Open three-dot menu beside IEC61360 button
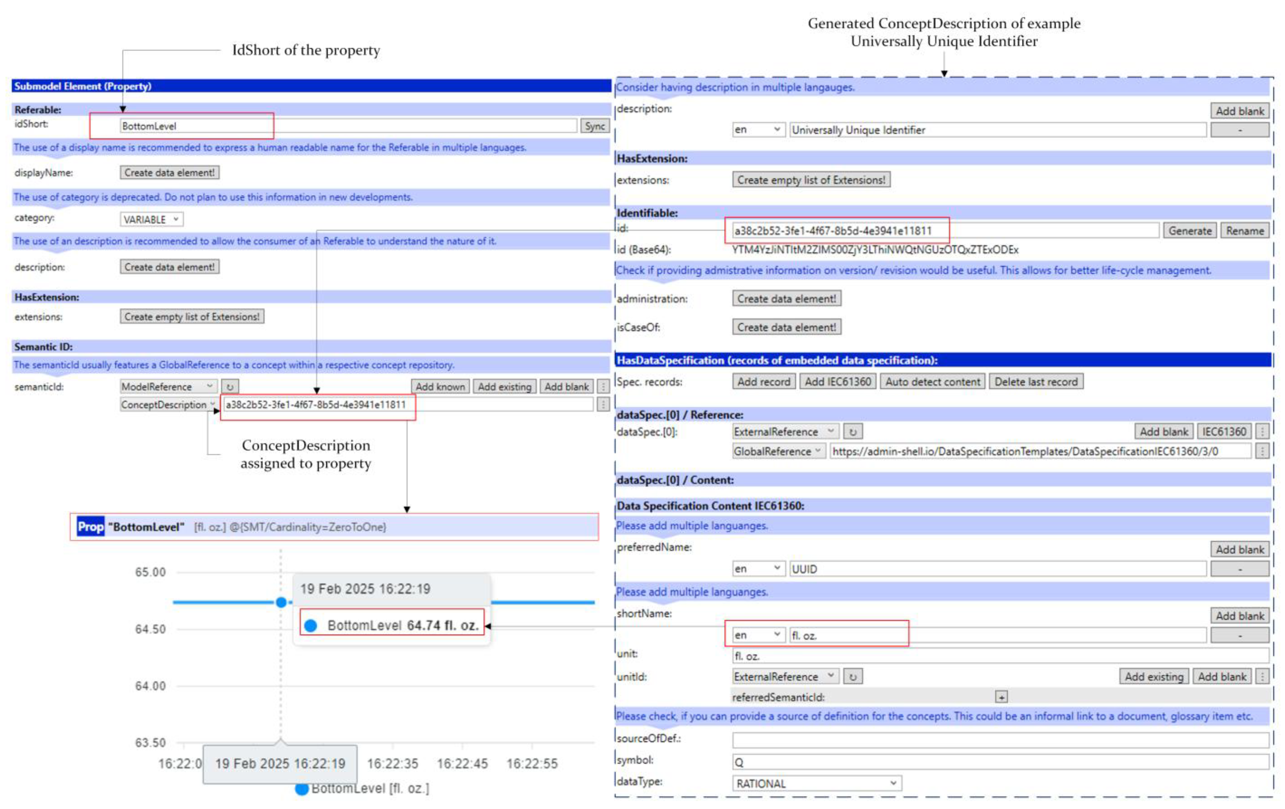The width and height of the screenshot is (1285, 809). click(1262, 431)
